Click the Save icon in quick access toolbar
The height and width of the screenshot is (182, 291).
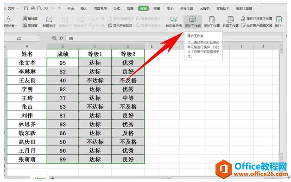[26, 8]
